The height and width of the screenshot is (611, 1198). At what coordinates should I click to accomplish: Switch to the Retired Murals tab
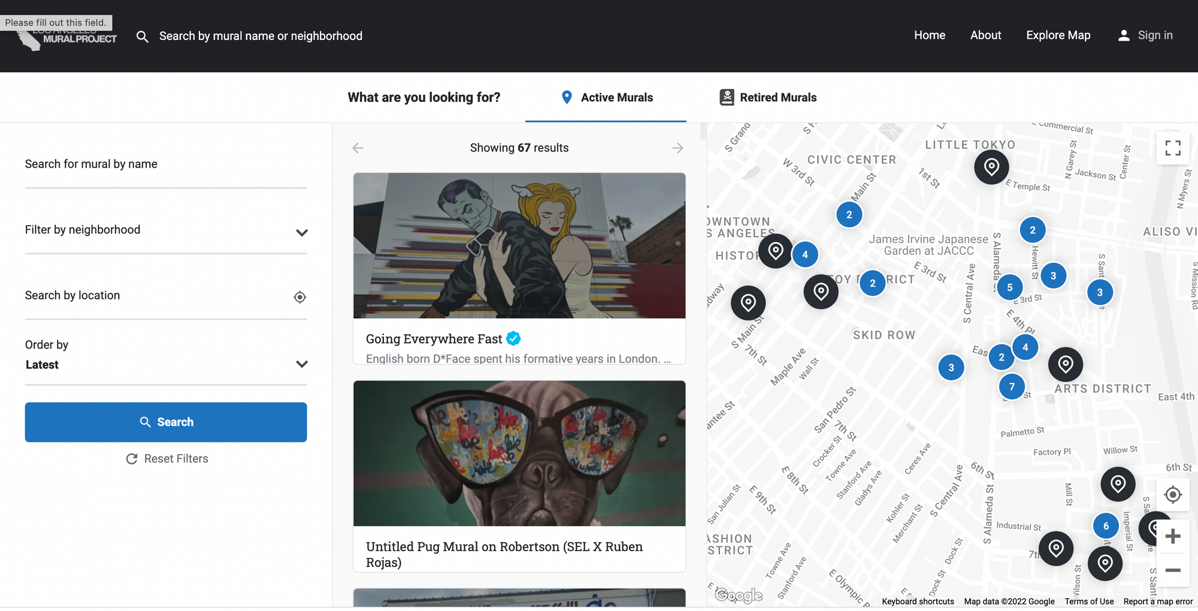(768, 98)
